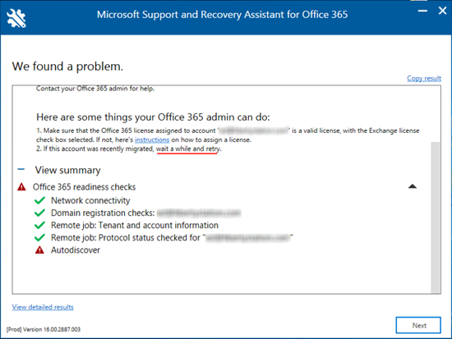Click the wrench and screwdriver app icon
The width and height of the screenshot is (452, 339).
16,18
